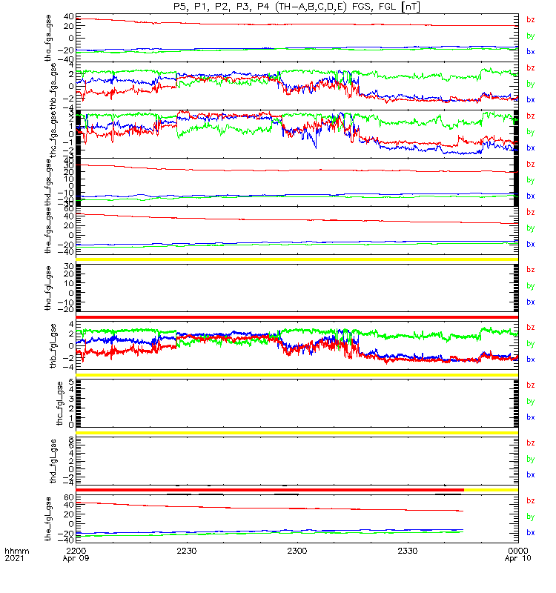Select bx legend of the_fgl_gse panel
This screenshot has height=593, width=556.
click(531, 532)
